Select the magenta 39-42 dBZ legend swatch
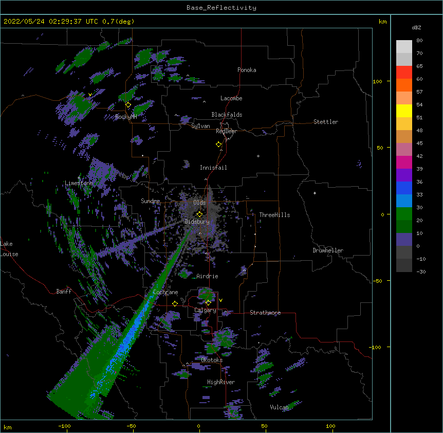This screenshot has height=433, width=443. coord(404,162)
